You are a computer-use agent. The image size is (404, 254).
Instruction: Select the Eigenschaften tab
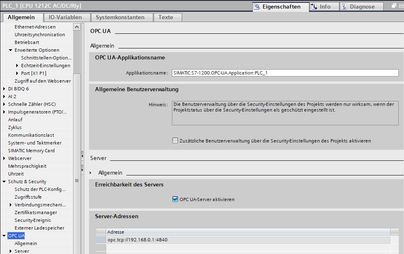point(281,7)
